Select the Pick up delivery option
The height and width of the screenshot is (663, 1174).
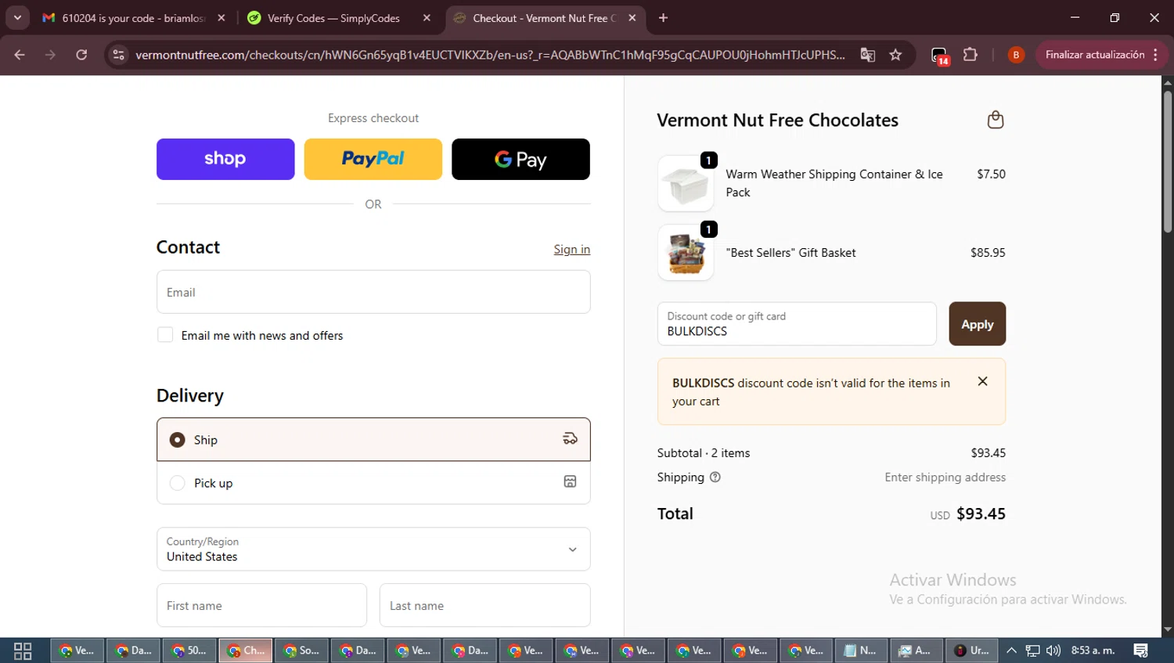(x=373, y=483)
